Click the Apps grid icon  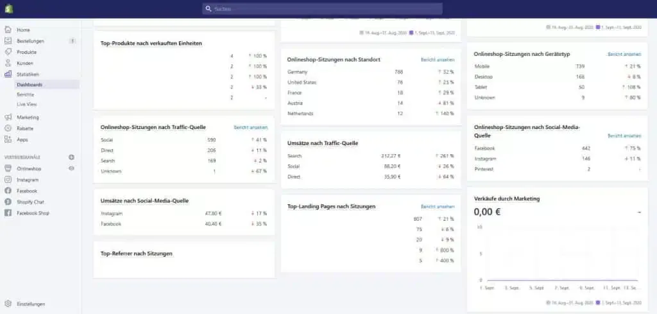[x=8, y=139]
